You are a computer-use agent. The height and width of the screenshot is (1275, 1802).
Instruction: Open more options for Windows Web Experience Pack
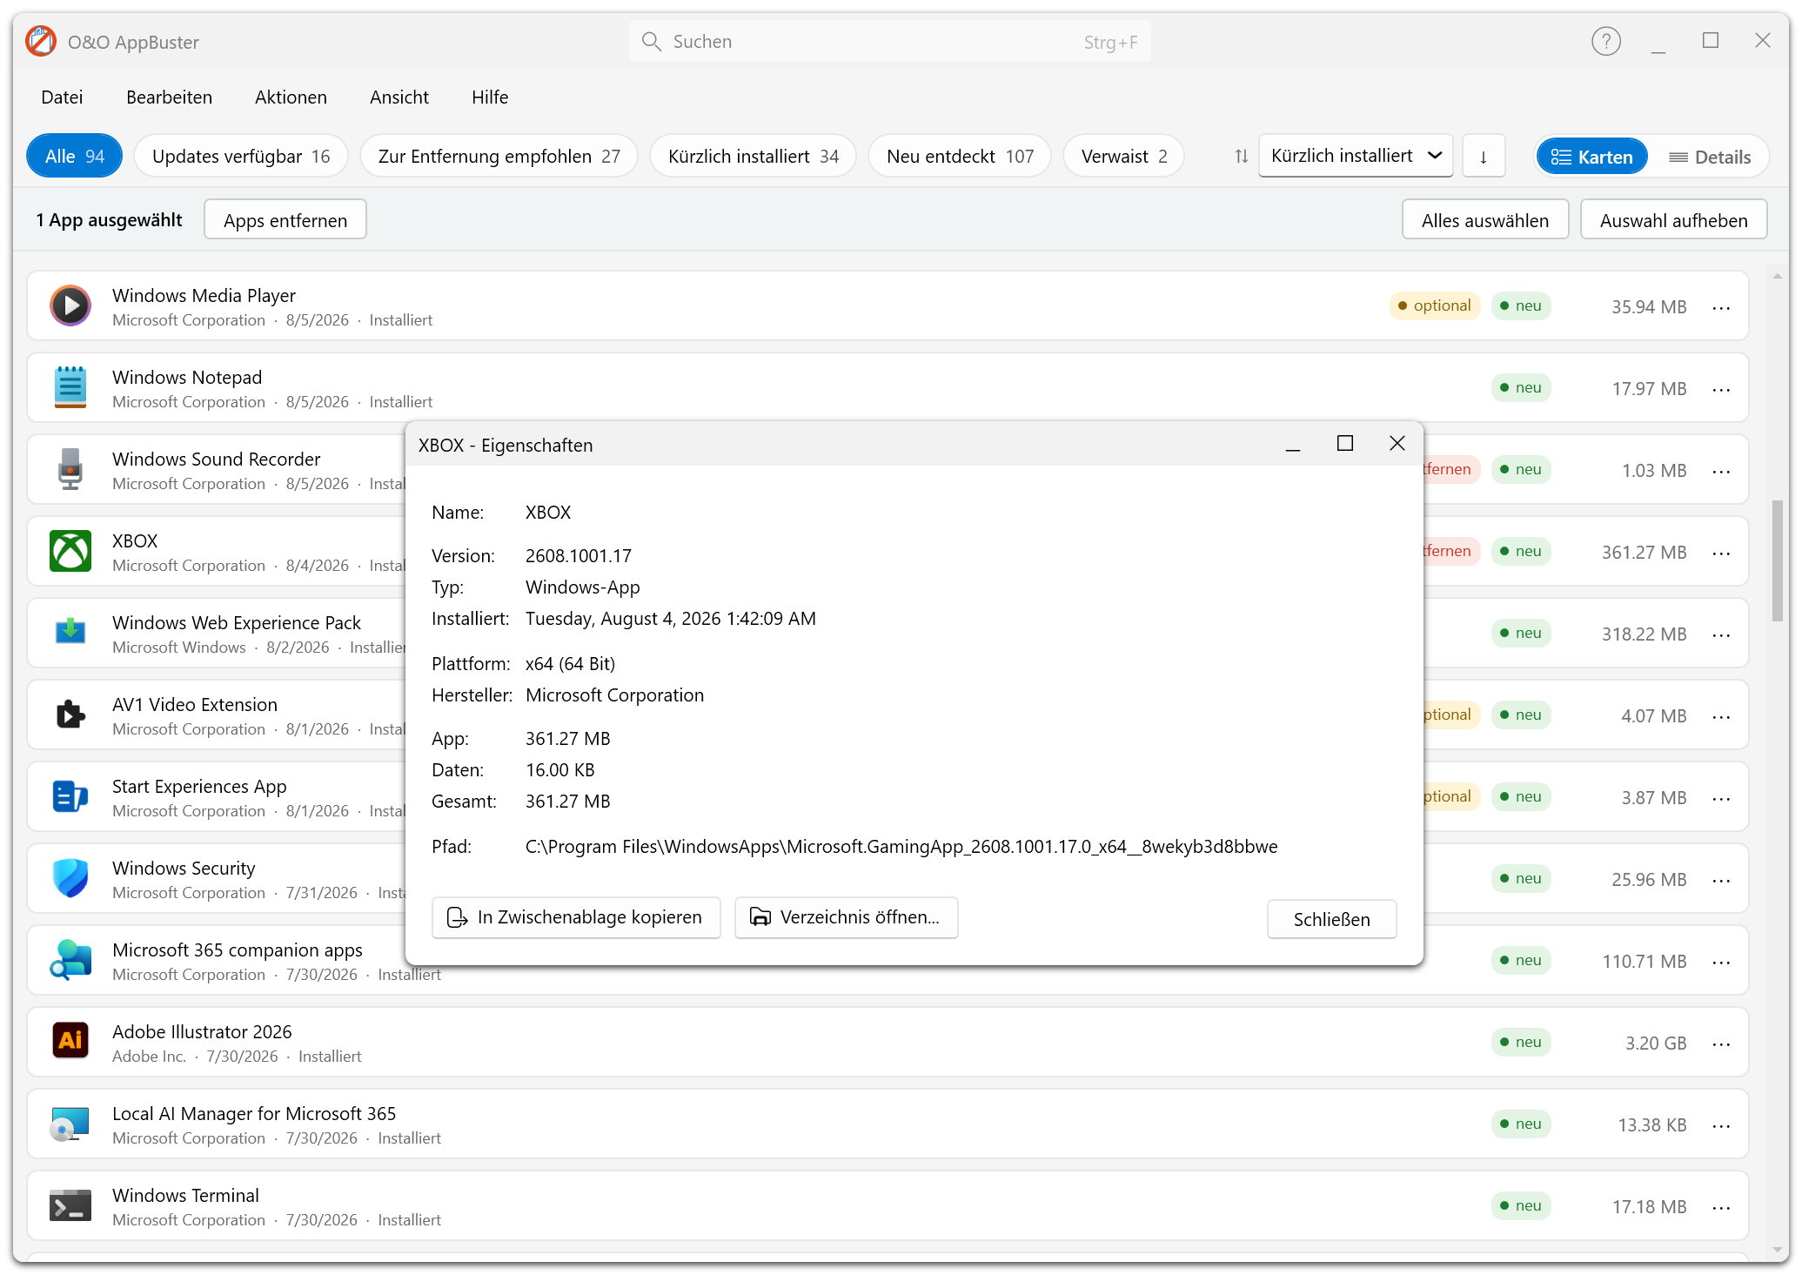1721,634
